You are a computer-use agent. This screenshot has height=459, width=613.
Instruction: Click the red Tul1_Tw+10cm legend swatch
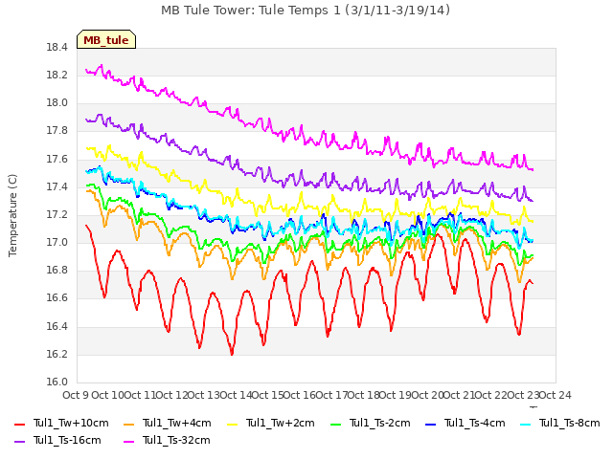pos(19,424)
